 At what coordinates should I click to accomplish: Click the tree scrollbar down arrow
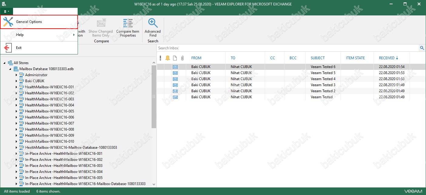tap(154, 184)
